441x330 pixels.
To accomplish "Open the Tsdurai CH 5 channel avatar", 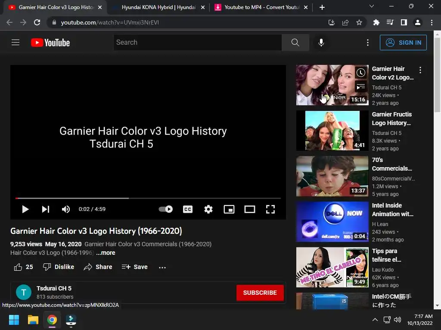I will coord(24,292).
